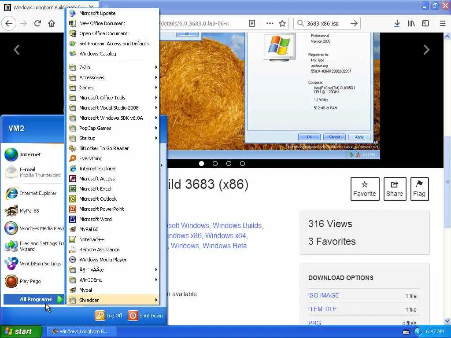The height and width of the screenshot is (338, 451).
Task: Expand the Accessories folder
Action: (113, 77)
